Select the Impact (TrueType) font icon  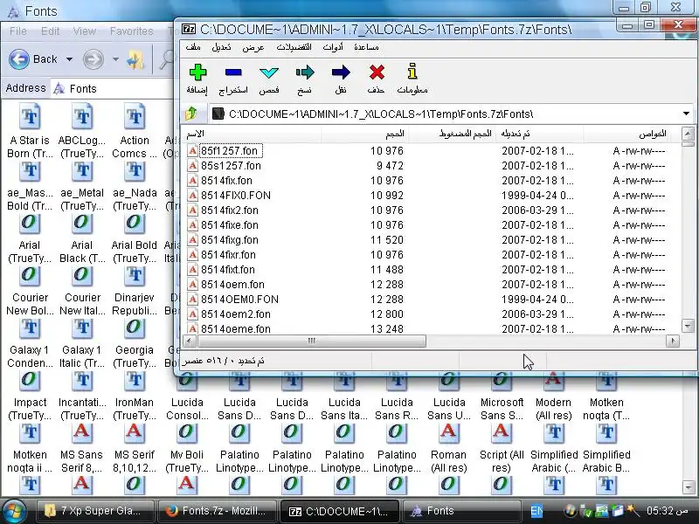tap(30, 380)
